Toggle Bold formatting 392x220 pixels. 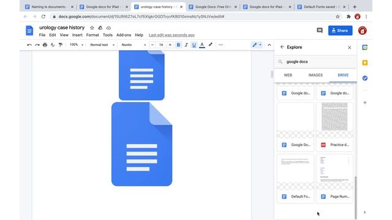tap(178, 45)
